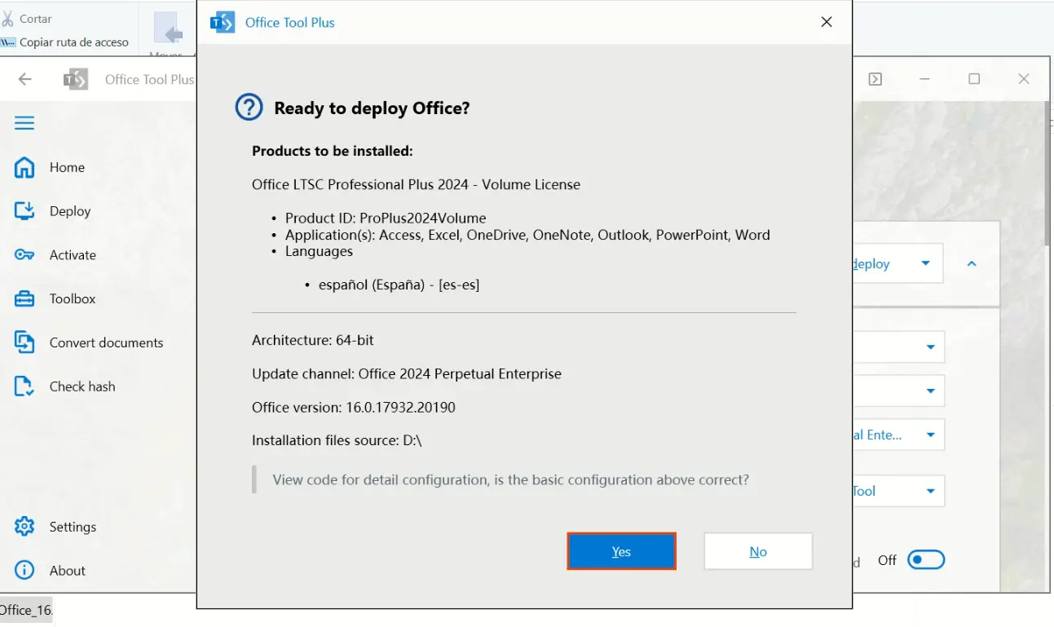This screenshot has width=1054, height=627.
Task: Open the Tool dropdown list
Action: [x=930, y=491]
